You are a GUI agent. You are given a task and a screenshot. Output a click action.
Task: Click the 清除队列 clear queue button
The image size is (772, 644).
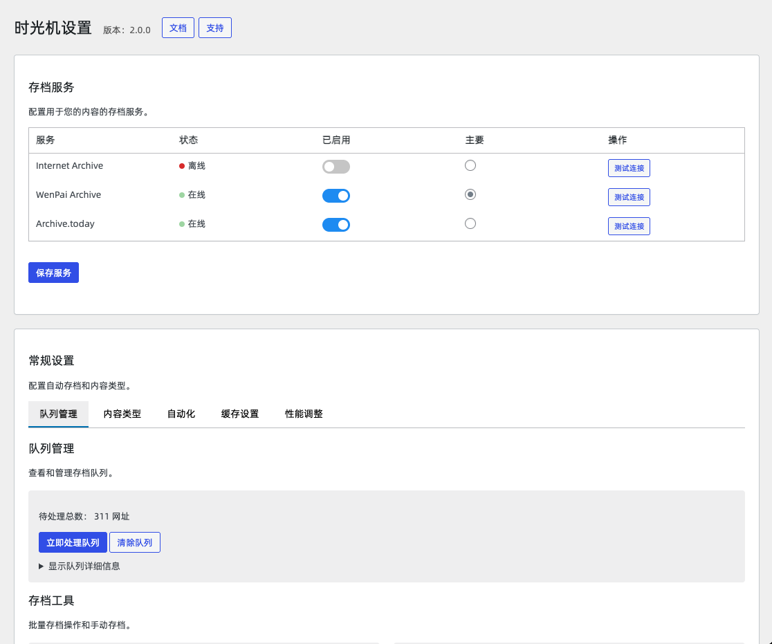coord(134,542)
